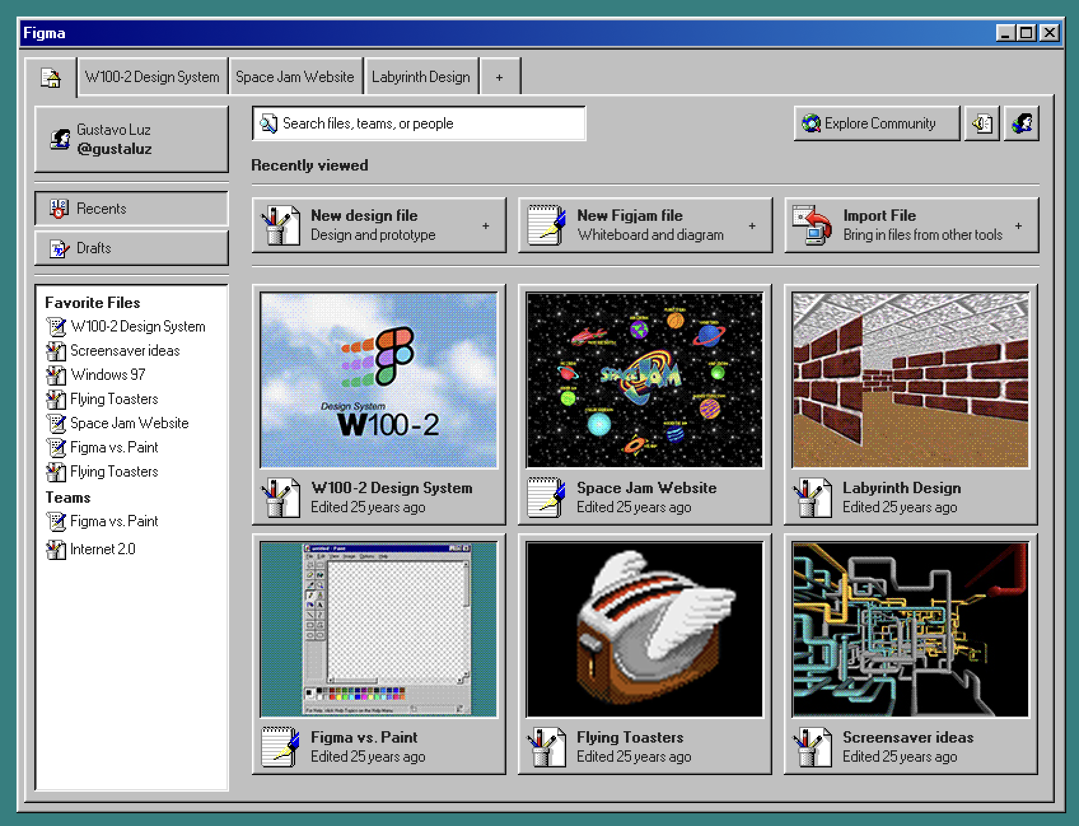Select W100-2 Design System card title
Screen dimensions: 1079x826
392,488
